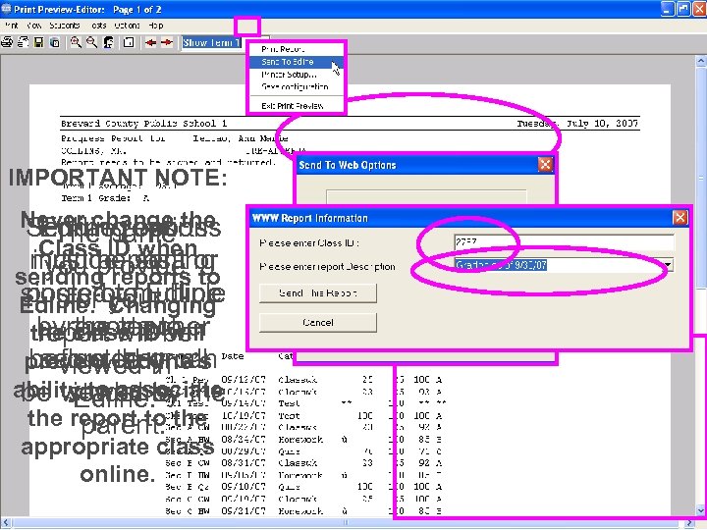Open the Options menu
The width and height of the screenshot is (707, 530).
(x=127, y=26)
